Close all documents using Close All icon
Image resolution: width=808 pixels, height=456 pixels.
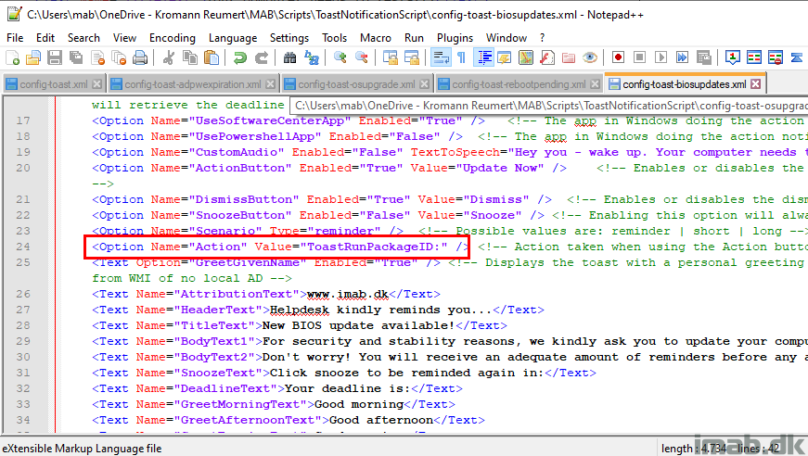[x=119, y=57]
